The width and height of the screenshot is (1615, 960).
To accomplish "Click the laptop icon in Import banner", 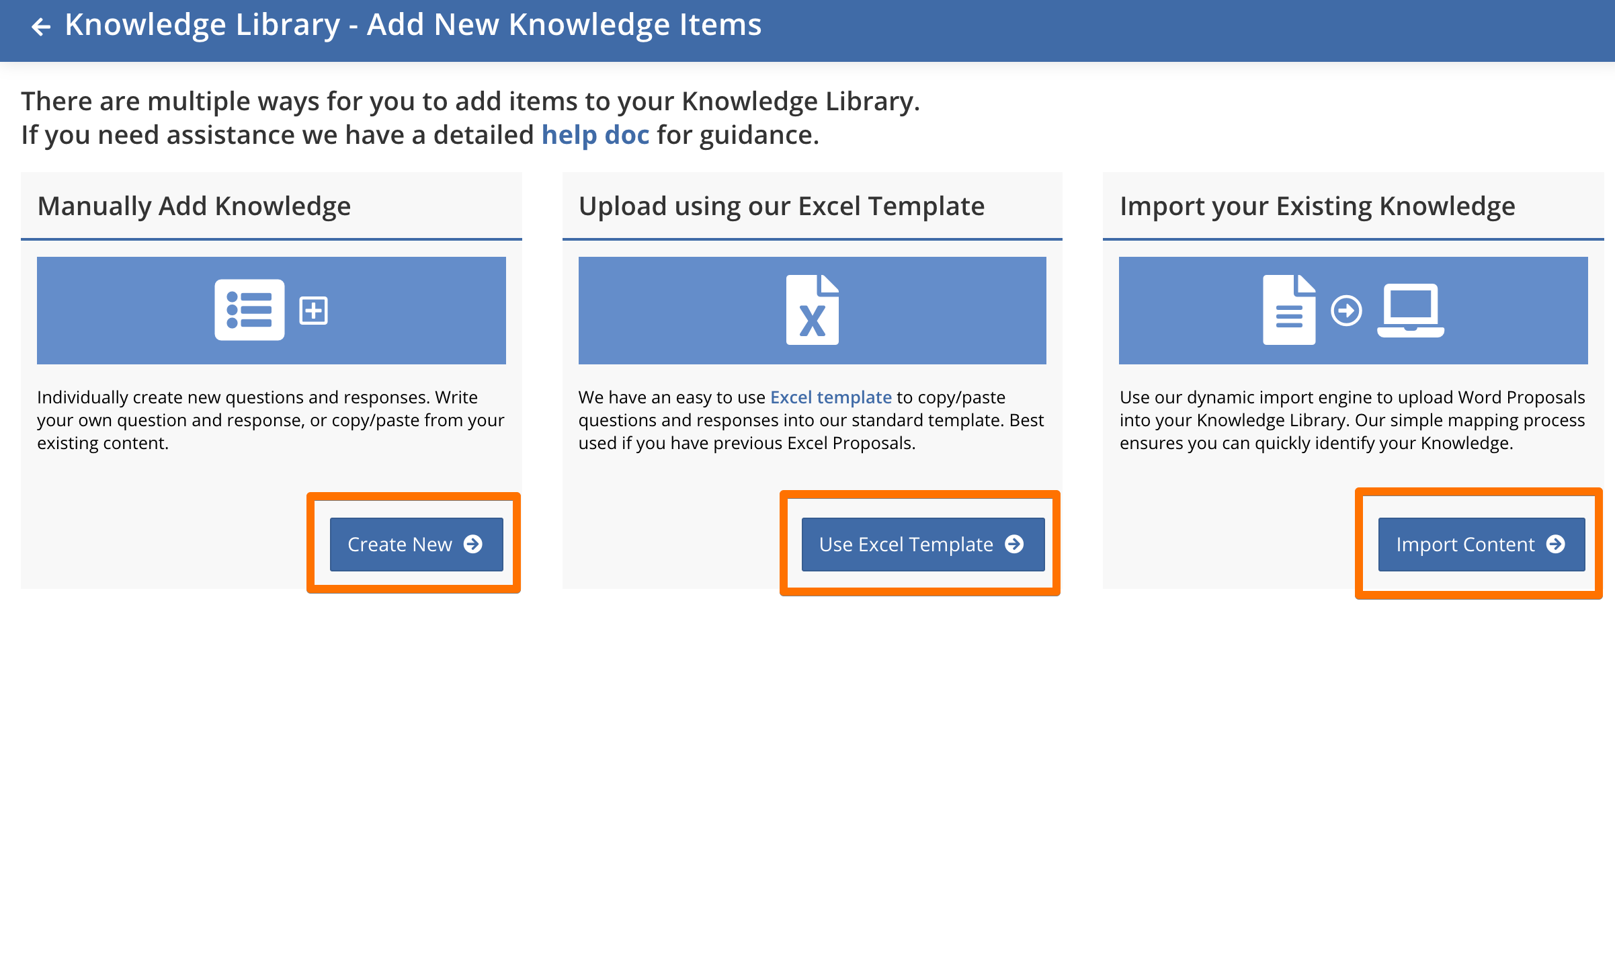I will [x=1411, y=310].
